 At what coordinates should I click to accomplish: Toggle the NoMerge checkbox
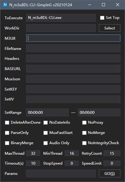(84, 133)
